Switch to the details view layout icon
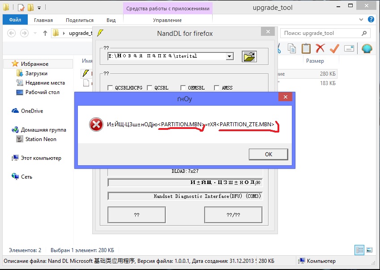Viewport: 380px width, 270px height. 359,250
